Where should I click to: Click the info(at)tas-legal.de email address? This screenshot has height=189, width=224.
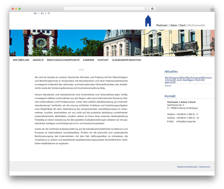click(186, 122)
